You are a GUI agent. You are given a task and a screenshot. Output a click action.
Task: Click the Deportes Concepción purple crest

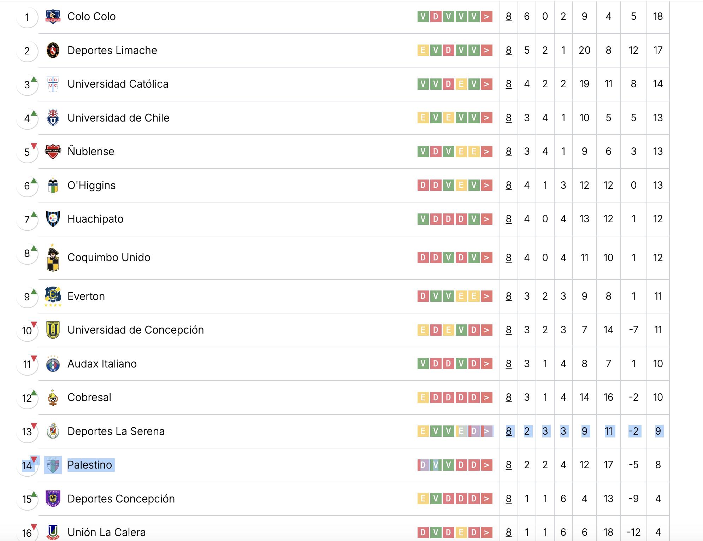[53, 499]
